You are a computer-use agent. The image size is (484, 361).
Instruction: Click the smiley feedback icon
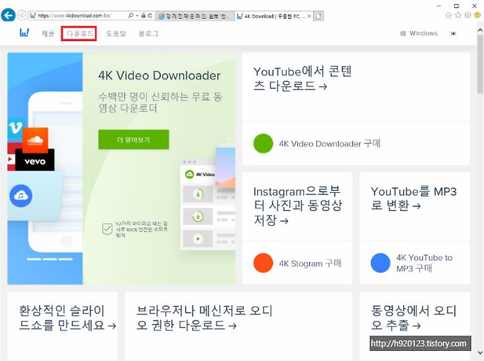[x=477, y=15]
